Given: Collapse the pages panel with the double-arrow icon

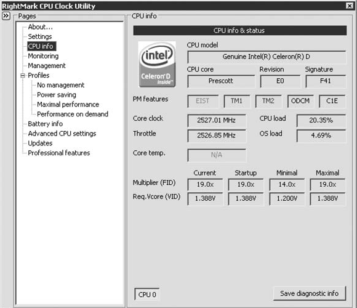Looking at the screenshot, I should (x=6, y=16).
